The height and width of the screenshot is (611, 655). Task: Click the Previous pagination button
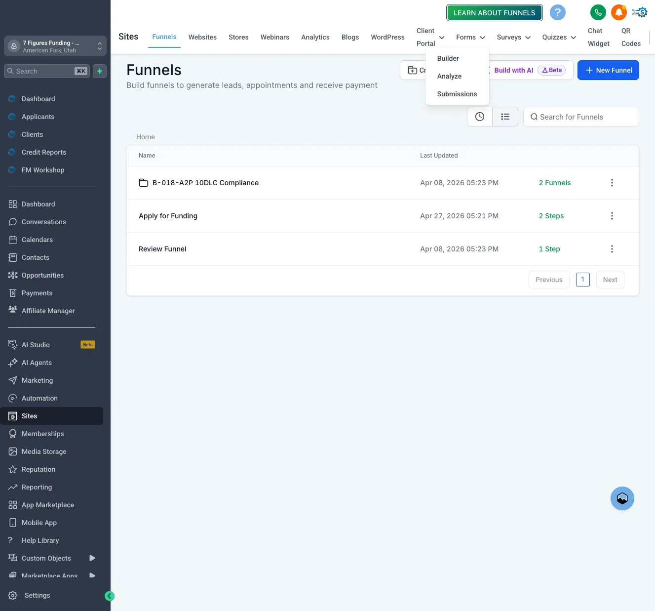click(549, 280)
